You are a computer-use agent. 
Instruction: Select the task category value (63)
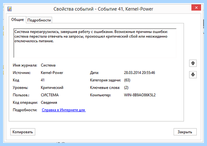pyautogui.click(x=127, y=80)
